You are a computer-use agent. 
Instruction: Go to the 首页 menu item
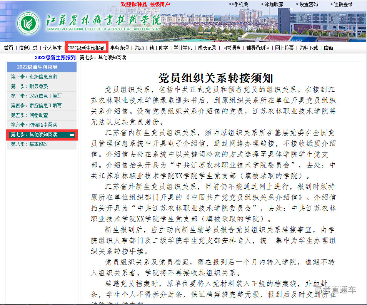point(8,48)
